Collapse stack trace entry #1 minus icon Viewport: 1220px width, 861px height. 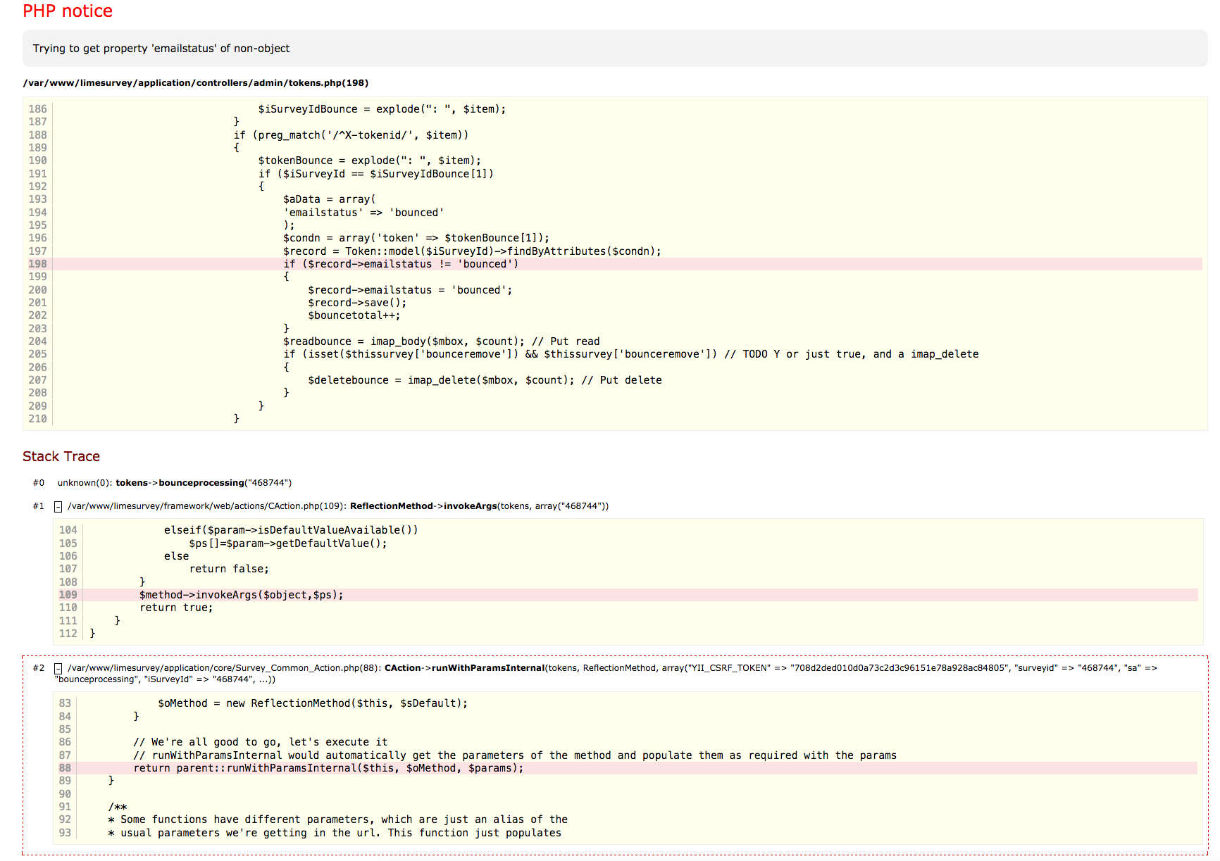pyautogui.click(x=58, y=507)
